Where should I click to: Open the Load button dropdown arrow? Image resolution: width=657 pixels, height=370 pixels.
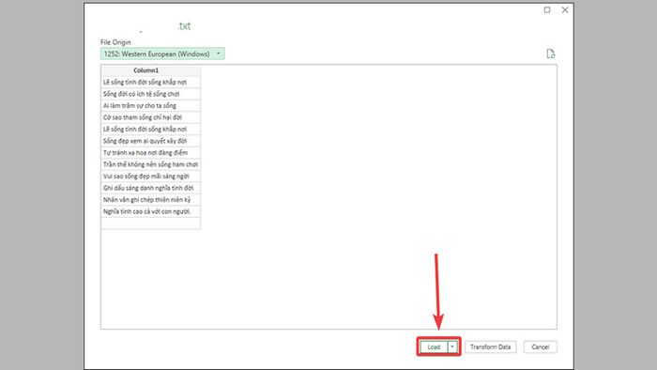(452, 347)
